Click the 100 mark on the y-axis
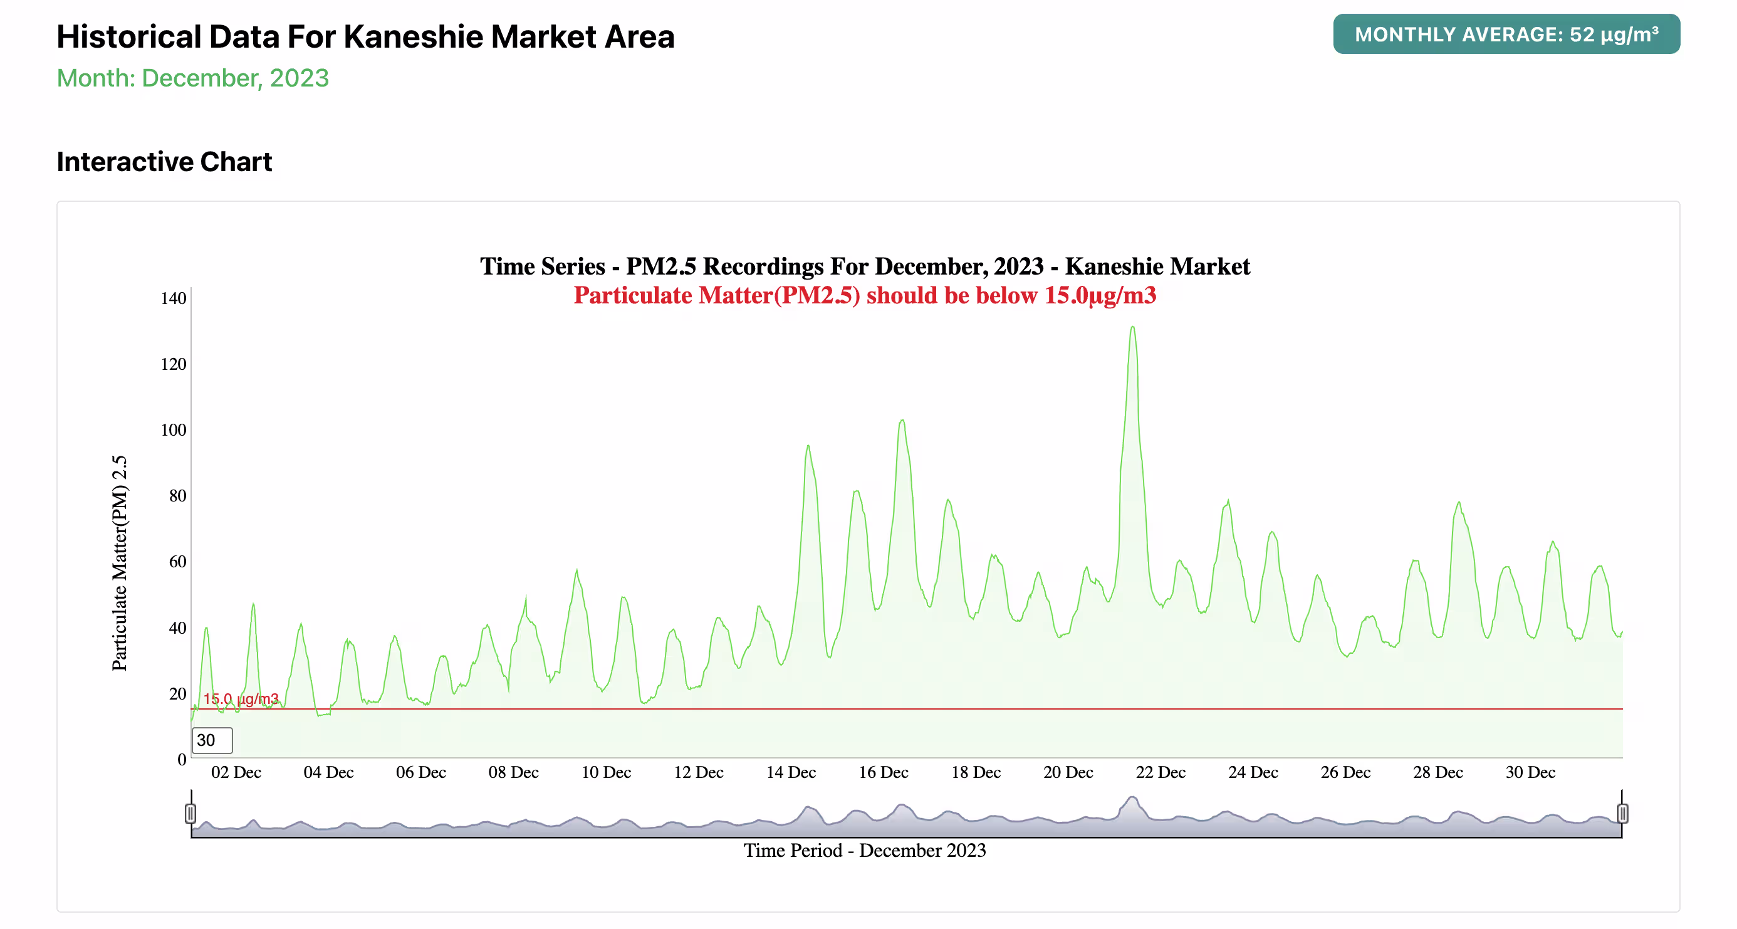 pyautogui.click(x=174, y=430)
